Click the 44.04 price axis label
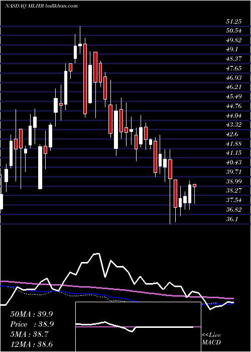The width and height of the screenshot is (251, 352). pos(234,115)
